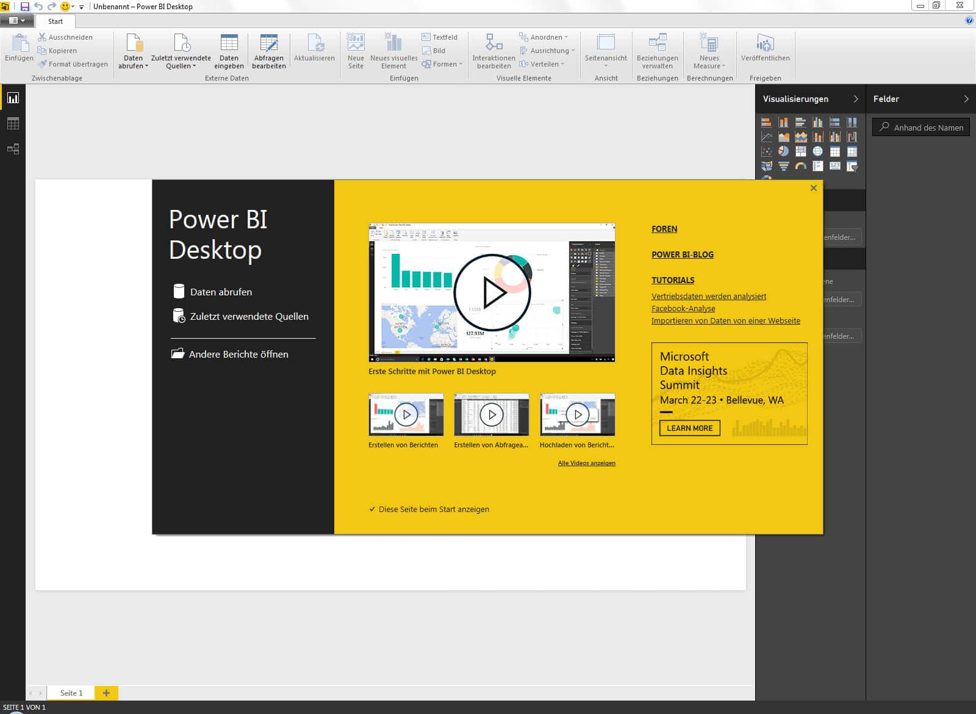Click the Alle Videos anzeigen link

point(587,463)
